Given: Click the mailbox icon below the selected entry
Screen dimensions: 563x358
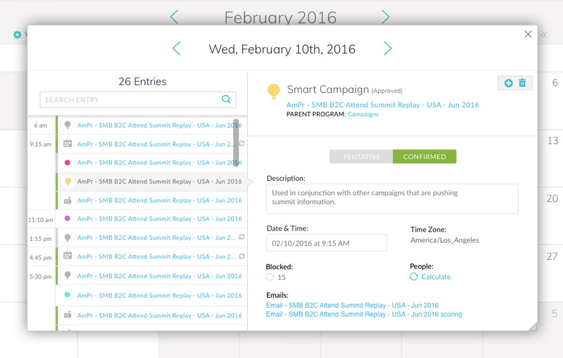Looking at the screenshot, I should coord(68,200).
